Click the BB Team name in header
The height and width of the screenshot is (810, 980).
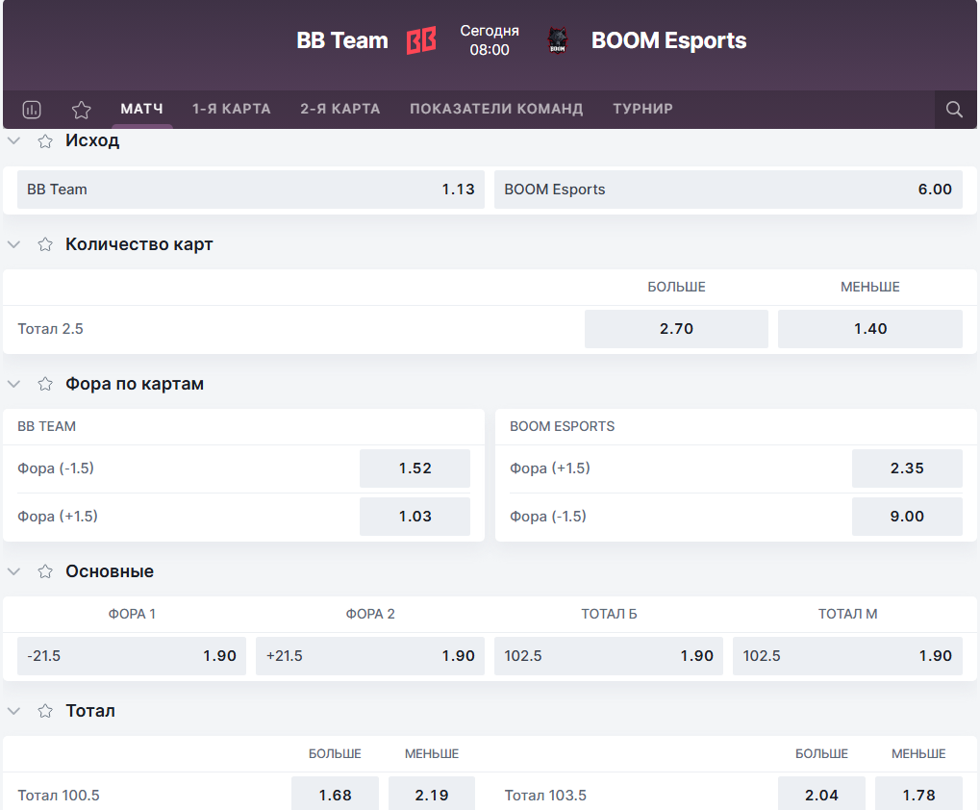click(x=342, y=40)
